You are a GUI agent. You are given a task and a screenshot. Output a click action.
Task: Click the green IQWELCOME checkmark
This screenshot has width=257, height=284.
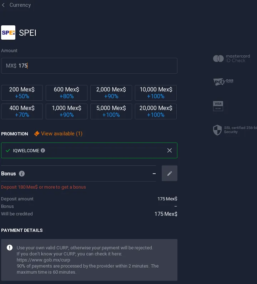(8, 150)
